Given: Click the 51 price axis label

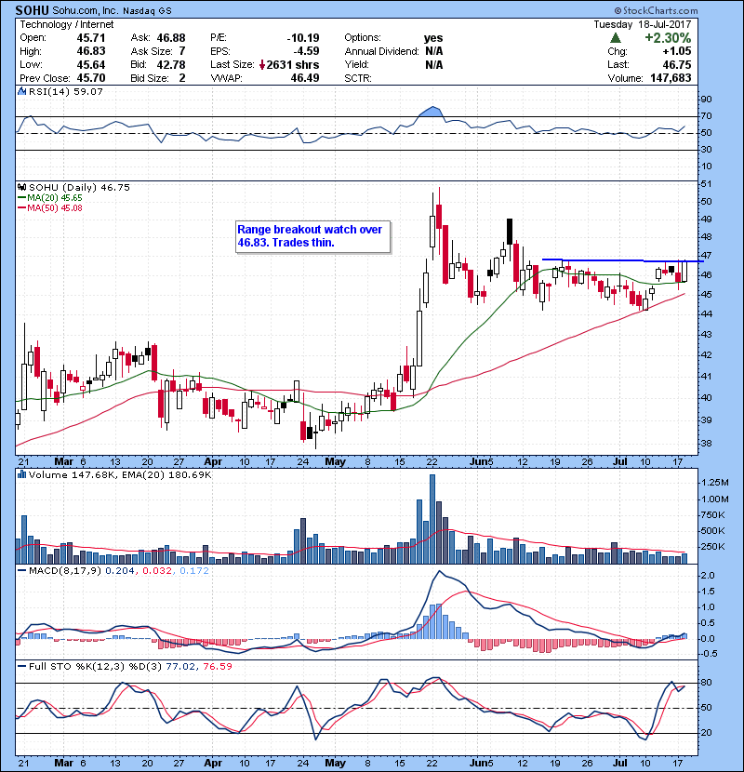Looking at the screenshot, I should (x=706, y=183).
